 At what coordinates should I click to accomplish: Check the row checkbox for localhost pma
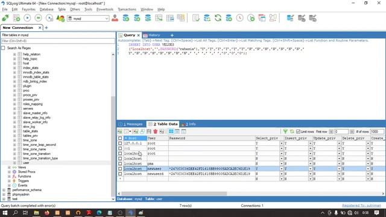coord(120,163)
